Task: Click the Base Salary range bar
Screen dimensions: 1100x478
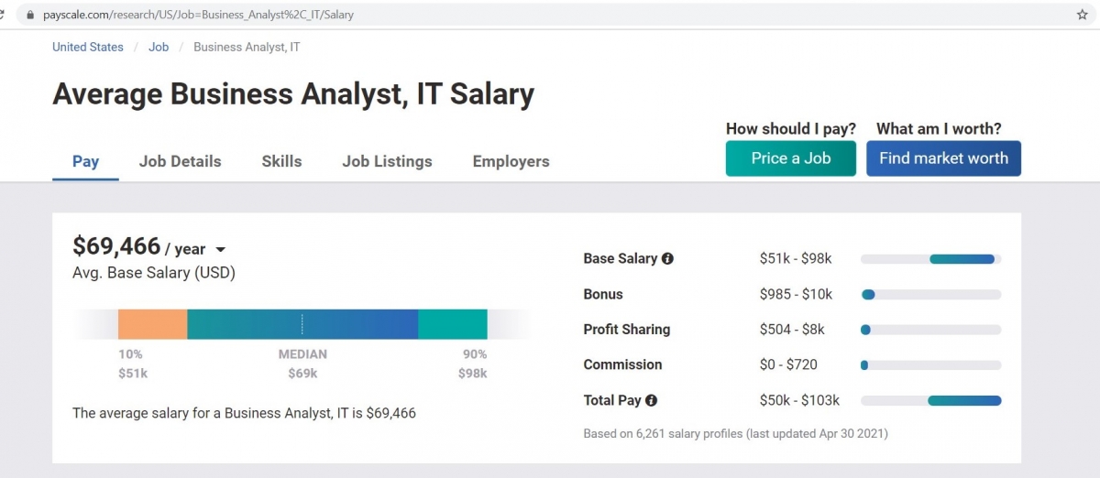Action: tap(962, 259)
